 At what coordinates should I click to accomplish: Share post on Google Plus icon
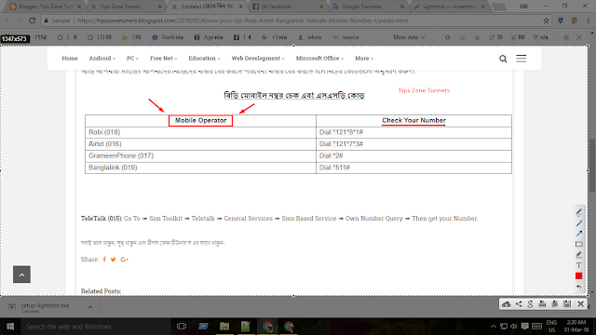coord(124,260)
